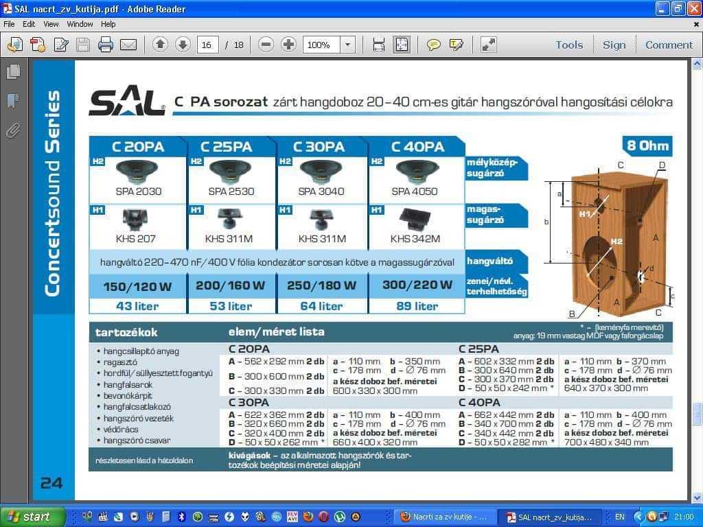Go to the next page with down arrow
Image resolution: width=703 pixels, height=527 pixels.
(x=183, y=45)
